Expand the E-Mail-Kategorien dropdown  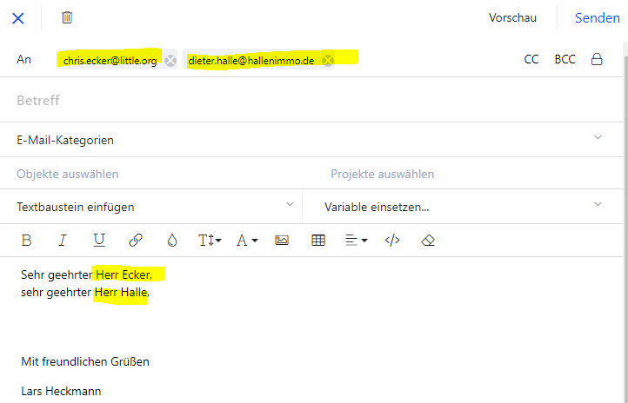click(598, 138)
